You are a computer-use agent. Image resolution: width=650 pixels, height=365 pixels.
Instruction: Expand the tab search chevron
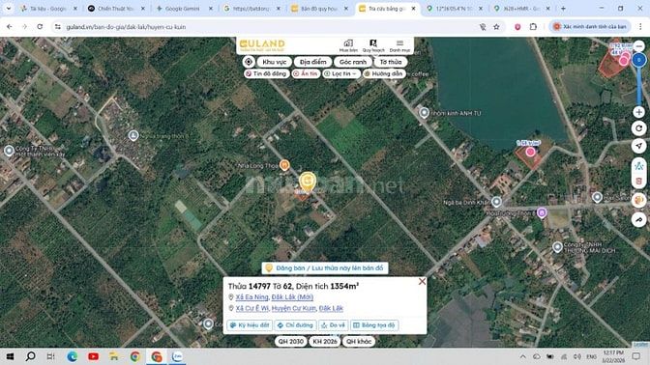point(8,9)
